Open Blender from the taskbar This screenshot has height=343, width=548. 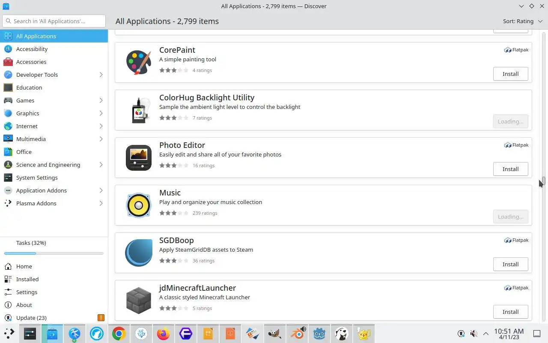tap(297, 334)
